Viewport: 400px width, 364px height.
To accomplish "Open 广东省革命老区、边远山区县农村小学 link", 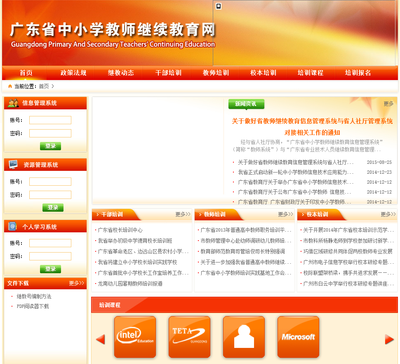I will (143, 251).
